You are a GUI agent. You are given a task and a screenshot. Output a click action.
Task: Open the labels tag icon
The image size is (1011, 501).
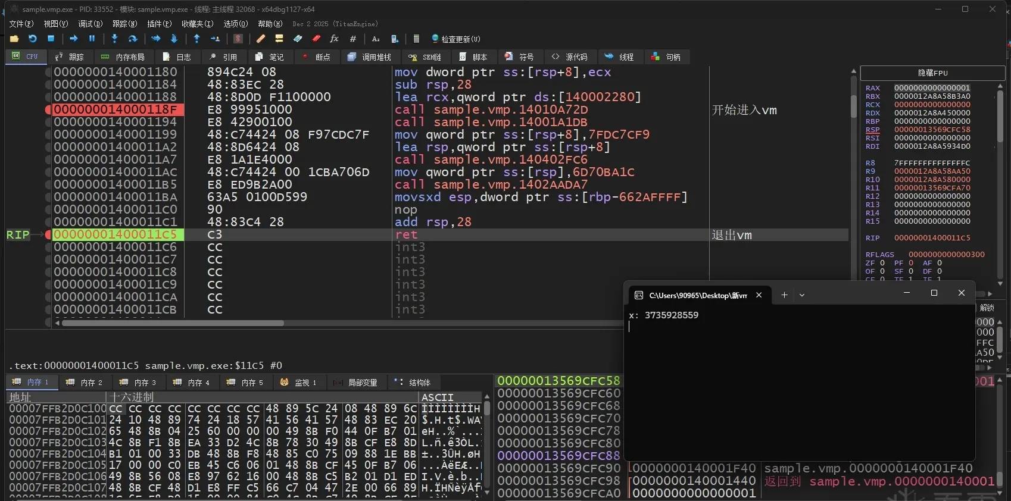pyautogui.click(x=298, y=39)
